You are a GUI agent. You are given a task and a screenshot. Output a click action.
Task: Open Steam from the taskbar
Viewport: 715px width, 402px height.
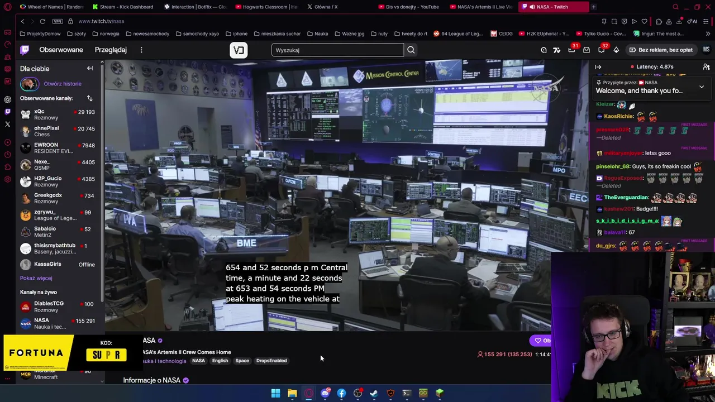(x=374, y=393)
